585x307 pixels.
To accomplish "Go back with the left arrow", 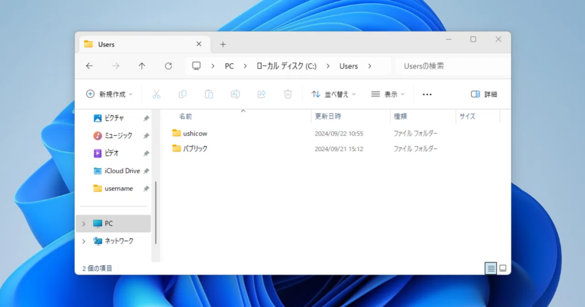I will (89, 66).
